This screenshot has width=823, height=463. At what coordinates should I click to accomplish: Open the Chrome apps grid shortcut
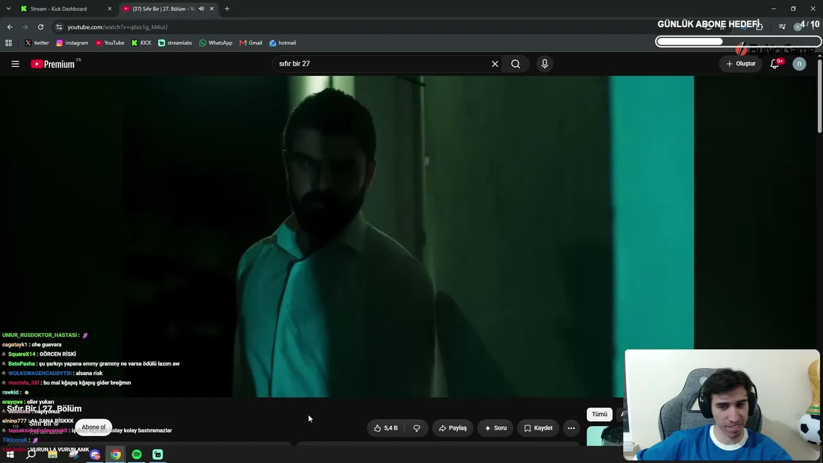(x=8, y=43)
